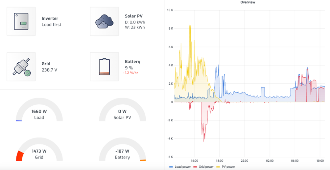
Task: Click the Battery 9 % charge label
Action: point(129,68)
